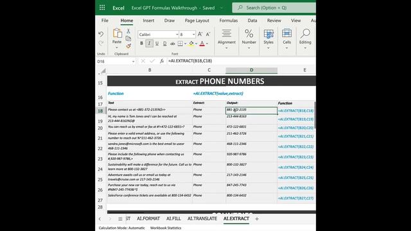Open Font Color dropdown arrow

[x=207, y=44]
